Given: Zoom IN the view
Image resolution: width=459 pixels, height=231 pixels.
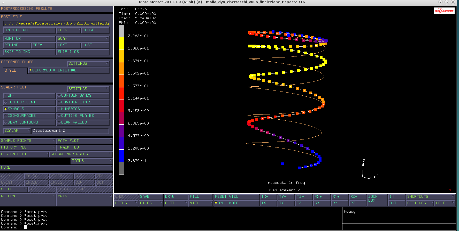Looking at the screenshot, I should click(396, 197).
